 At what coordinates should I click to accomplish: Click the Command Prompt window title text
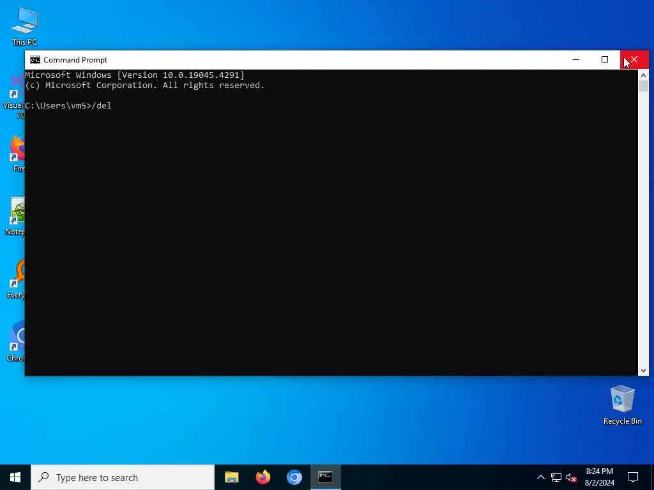[x=75, y=60]
